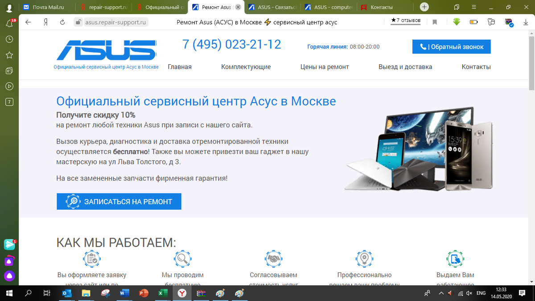Viewport: 535px width, 301px height.
Task: Open Excel from the taskbar
Action: 163,293
